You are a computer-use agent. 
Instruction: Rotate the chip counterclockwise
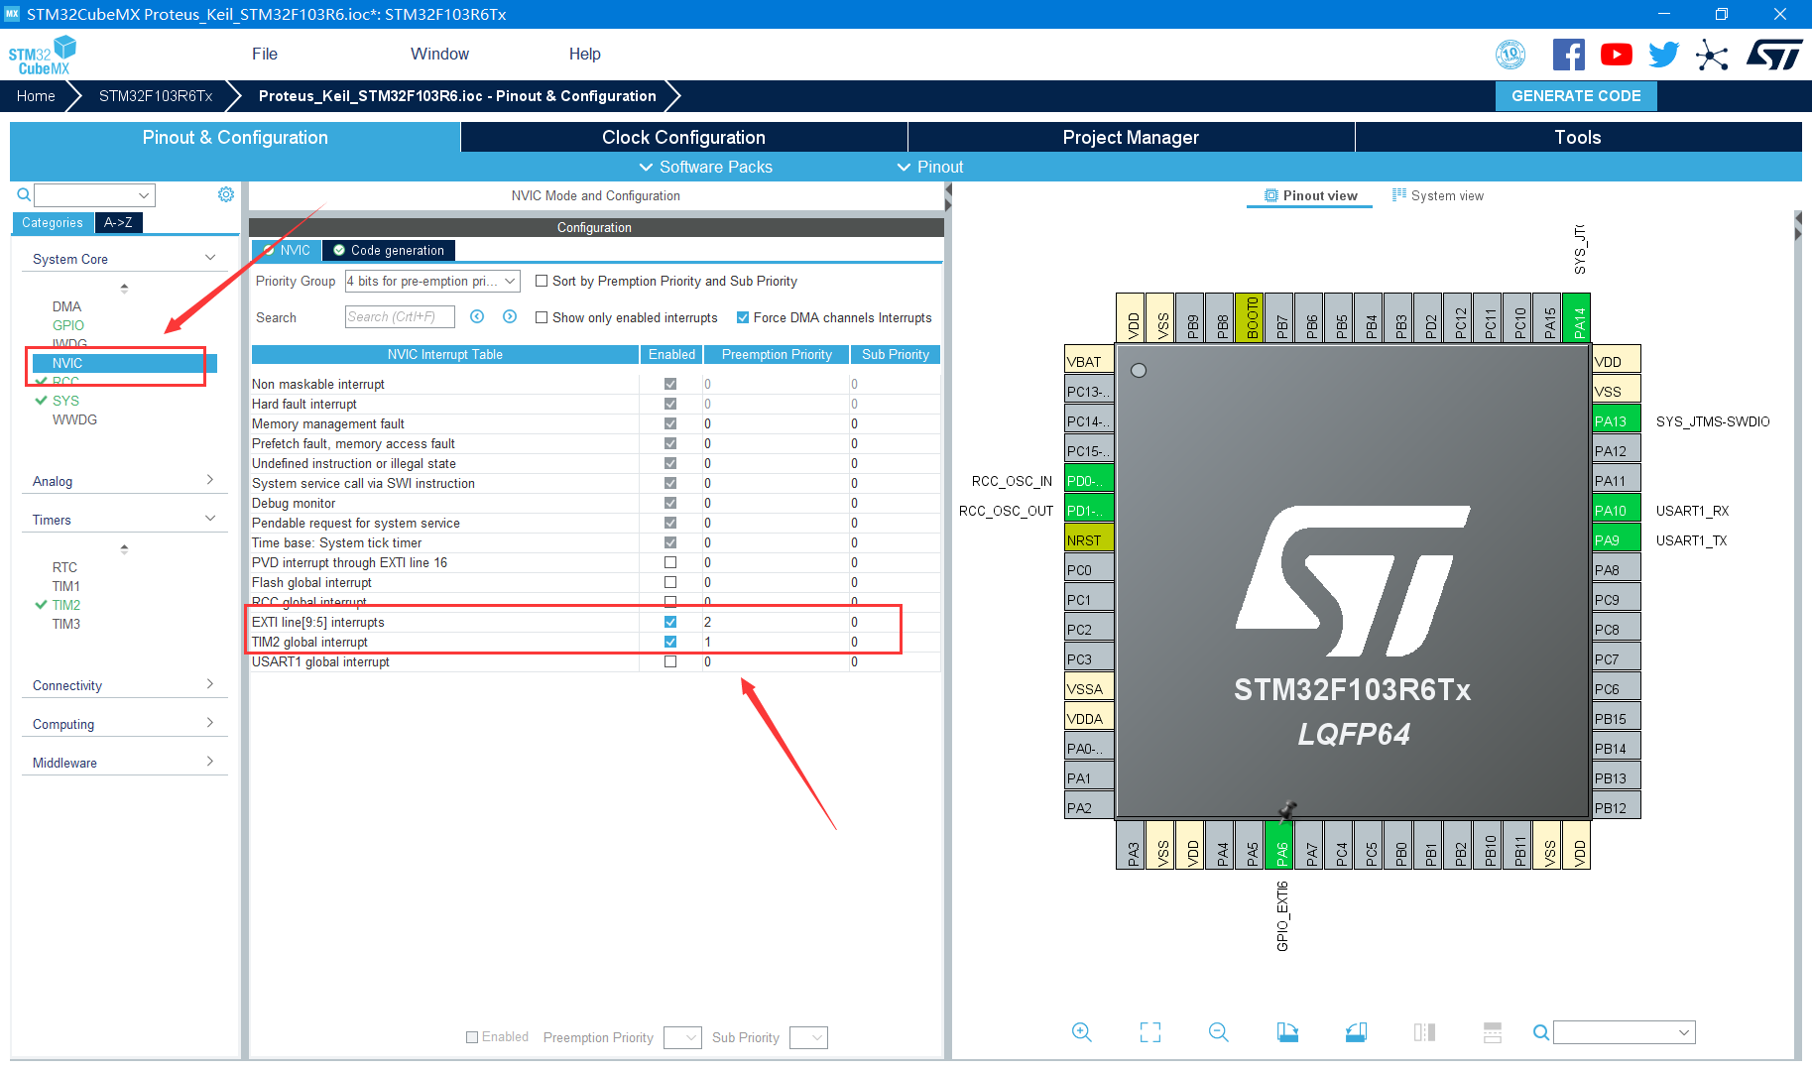point(1356,1032)
